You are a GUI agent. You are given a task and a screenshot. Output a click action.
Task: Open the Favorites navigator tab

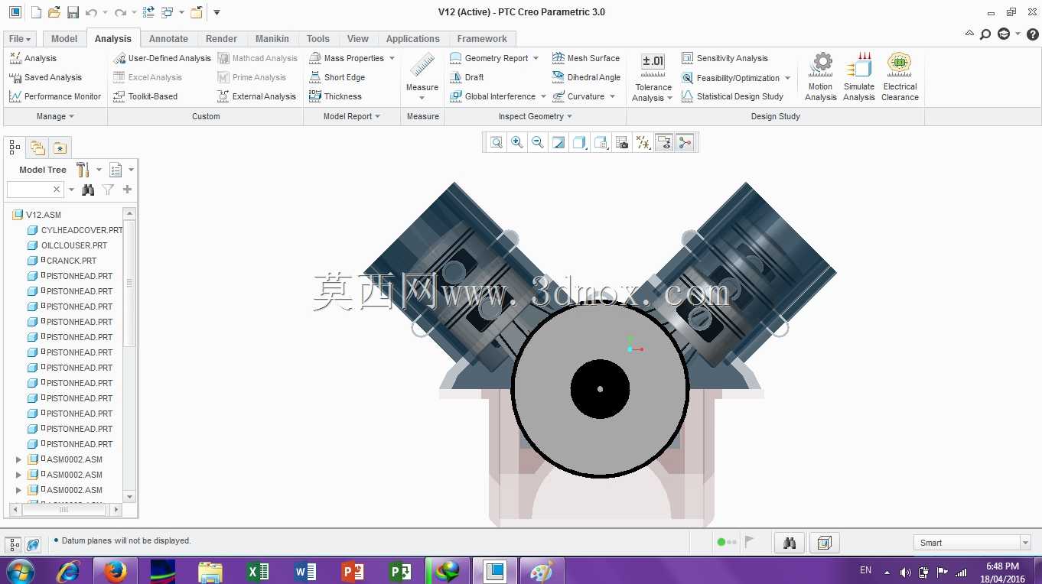click(60, 148)
